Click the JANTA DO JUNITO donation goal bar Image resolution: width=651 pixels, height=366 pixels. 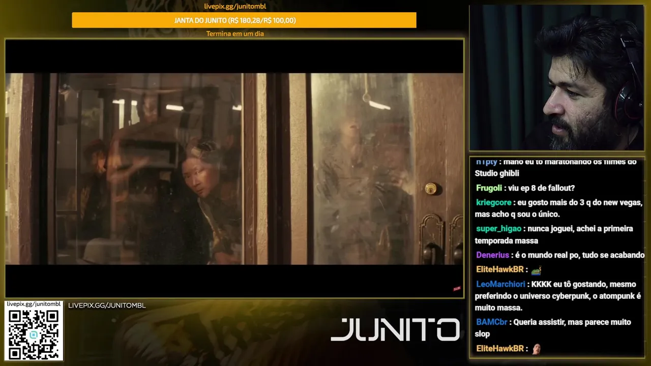tap(244, 20)
